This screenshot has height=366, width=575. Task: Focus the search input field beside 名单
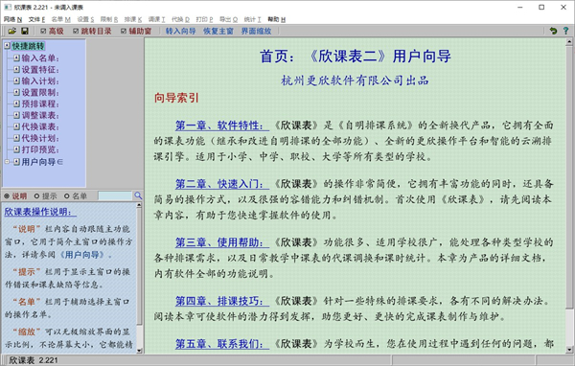point(115,195)
